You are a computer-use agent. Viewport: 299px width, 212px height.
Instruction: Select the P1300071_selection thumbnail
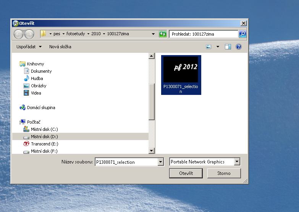pos(181,75)
